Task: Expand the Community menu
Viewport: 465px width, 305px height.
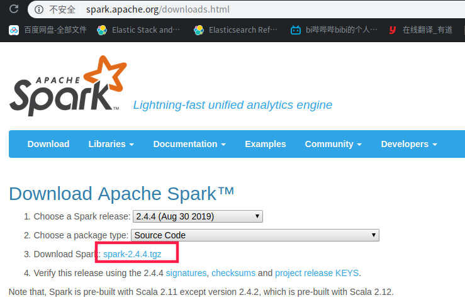Action: click(x=333, y=144)
